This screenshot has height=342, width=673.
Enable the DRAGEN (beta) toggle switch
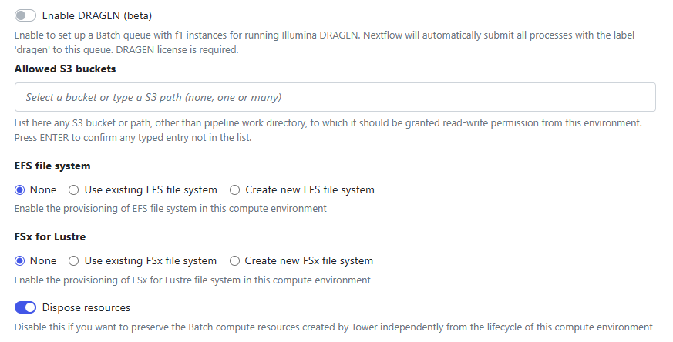[25, 15]
